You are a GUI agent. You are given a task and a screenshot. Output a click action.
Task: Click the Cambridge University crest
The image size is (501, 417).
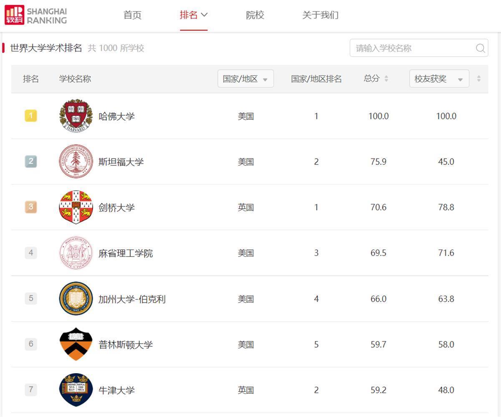click(76, 207)
